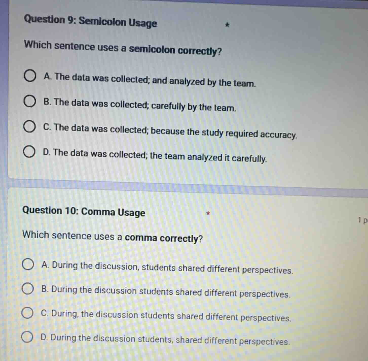Click the 'Question 9: Semicolon Usage' heading

[90, 21]
